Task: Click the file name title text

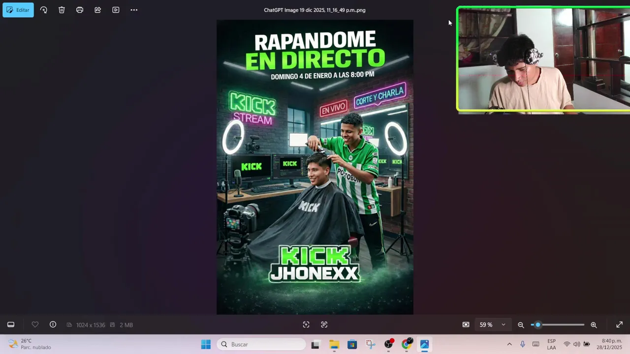Action: 315,10
